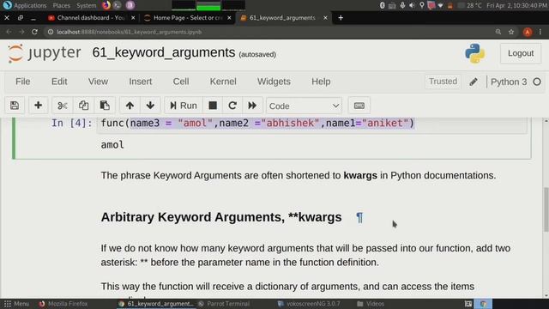Open the Kernel menu
This screenshot has width=549, height=309.
pyautogui.click(x=223, y=82)
